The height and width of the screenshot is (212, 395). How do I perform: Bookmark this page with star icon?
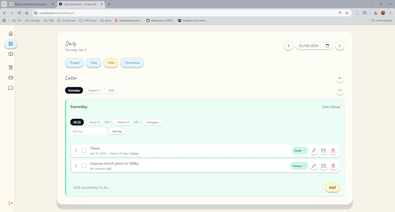pyautogui.click(x=347, y=13)
